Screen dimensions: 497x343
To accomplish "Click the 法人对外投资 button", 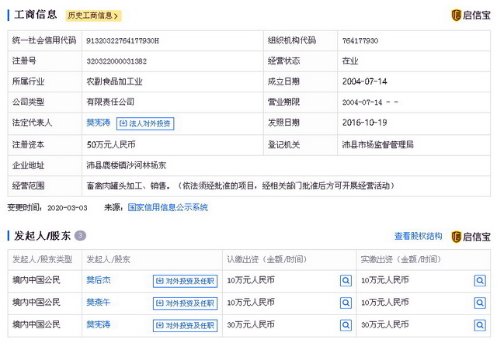I will coord(145,123).
